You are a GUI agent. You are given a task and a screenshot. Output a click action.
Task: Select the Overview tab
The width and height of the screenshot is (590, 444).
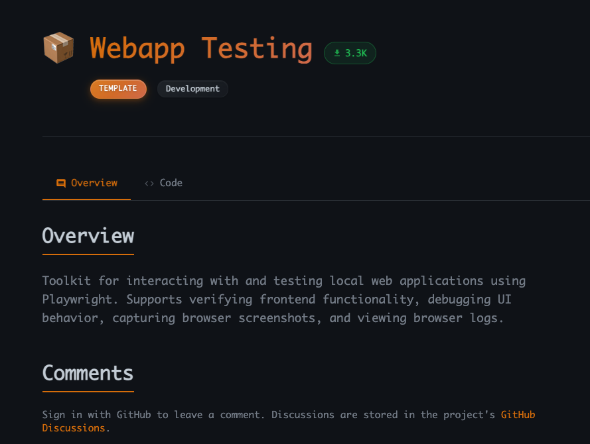pyautogui.click(x=86, y=183)
